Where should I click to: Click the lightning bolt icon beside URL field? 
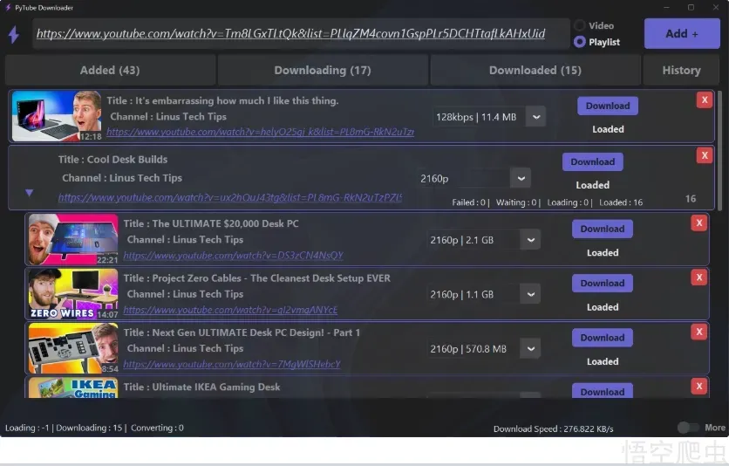tap(14, 34)
